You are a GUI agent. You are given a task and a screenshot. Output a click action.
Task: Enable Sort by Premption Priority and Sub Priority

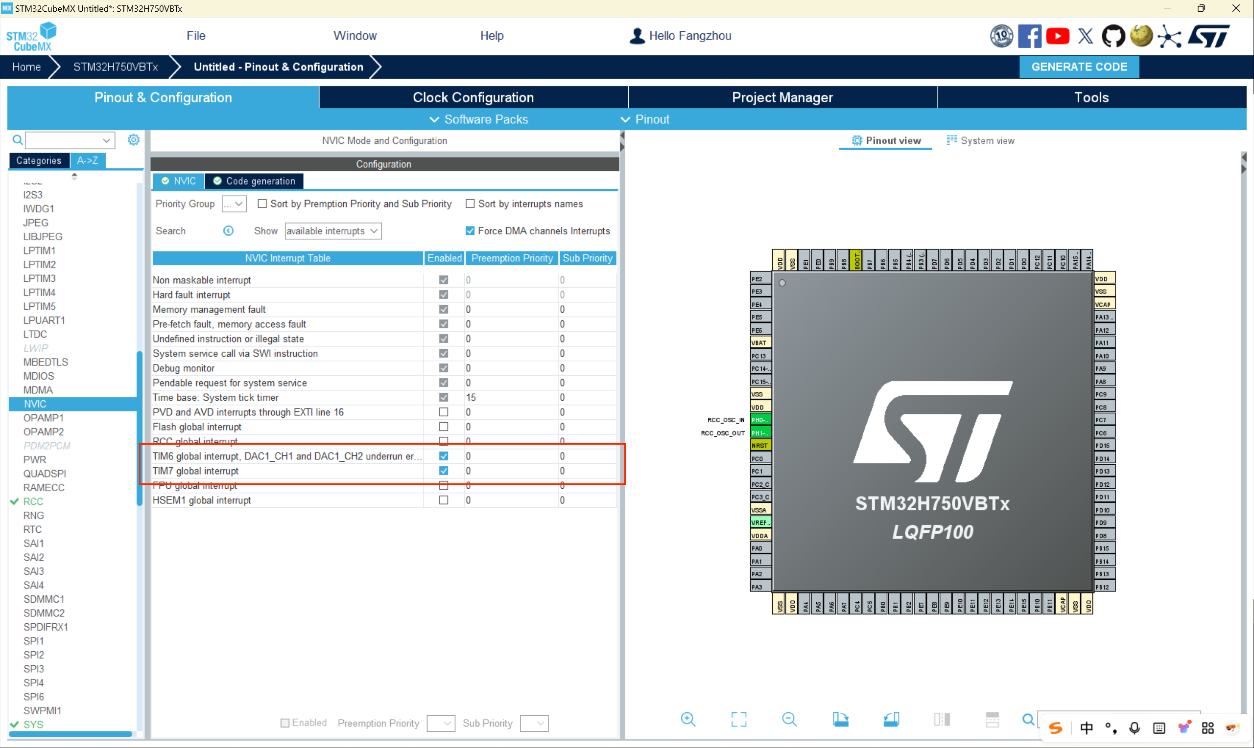262,204
